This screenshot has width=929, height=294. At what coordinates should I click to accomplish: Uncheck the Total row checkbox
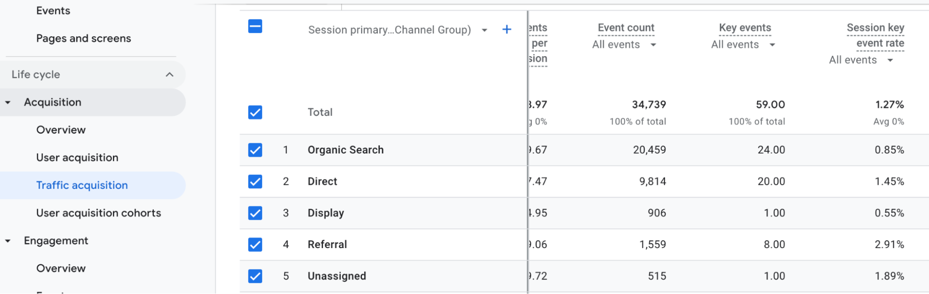click(255, 112)
